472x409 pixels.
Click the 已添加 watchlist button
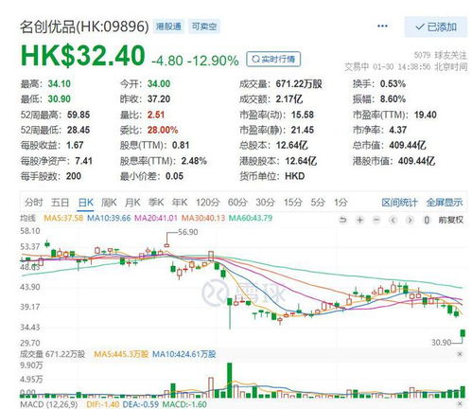point(436,27)
